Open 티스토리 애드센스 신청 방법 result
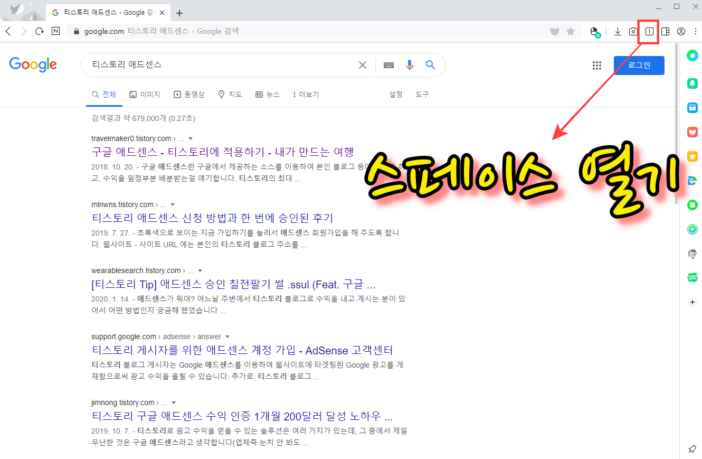The width and height of the screenshot is (702, 459). click(212, 218)
